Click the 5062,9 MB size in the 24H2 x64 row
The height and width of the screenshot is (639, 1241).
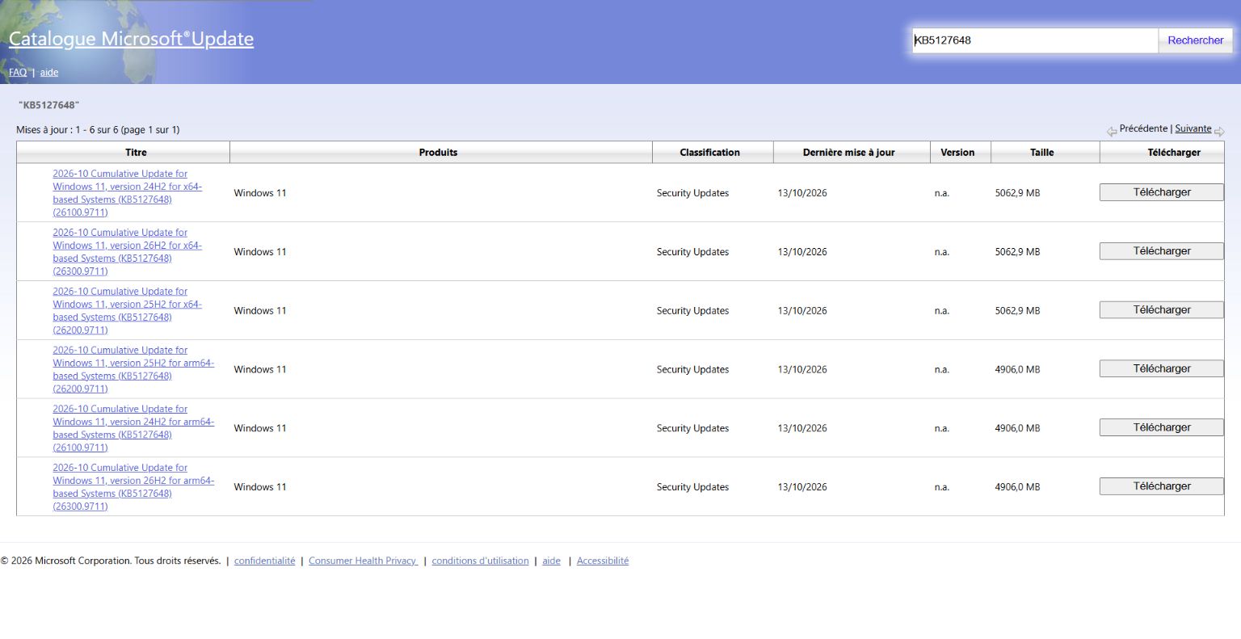coord(1017,193)
